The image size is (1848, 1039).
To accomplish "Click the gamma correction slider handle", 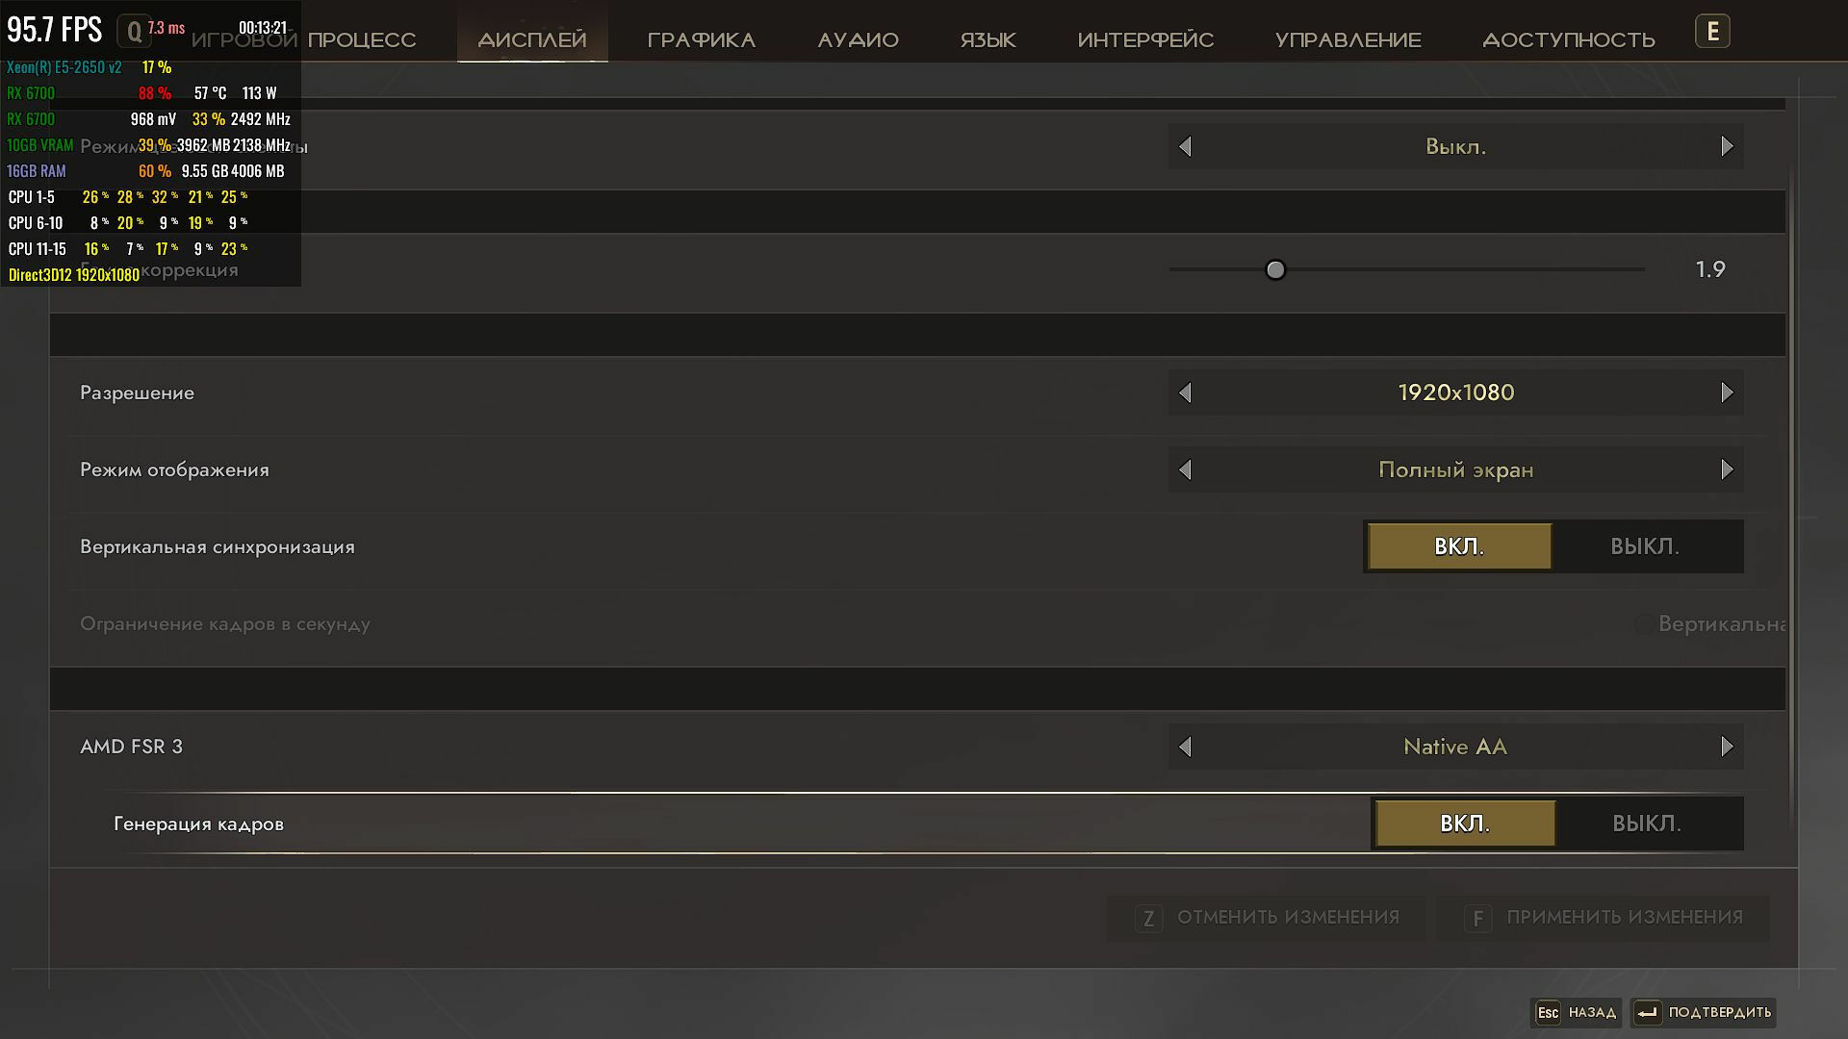I will [x=1275, y=269].
